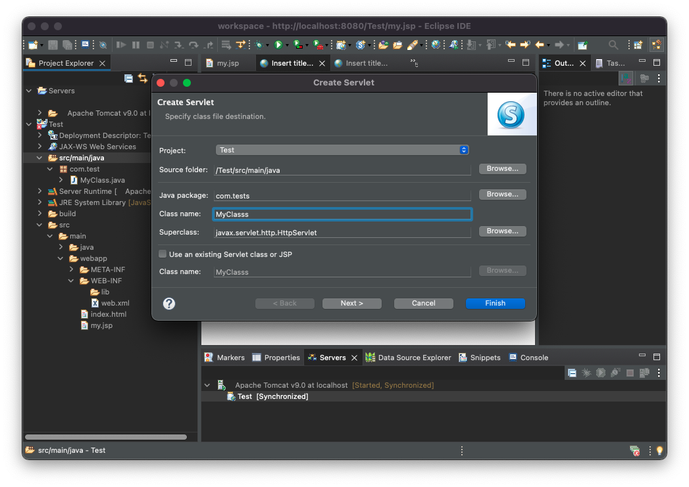This screenshot has width=689, height=487.
Task: Open the Console tab
Action: pyautogui.click(x=528, y=358)
